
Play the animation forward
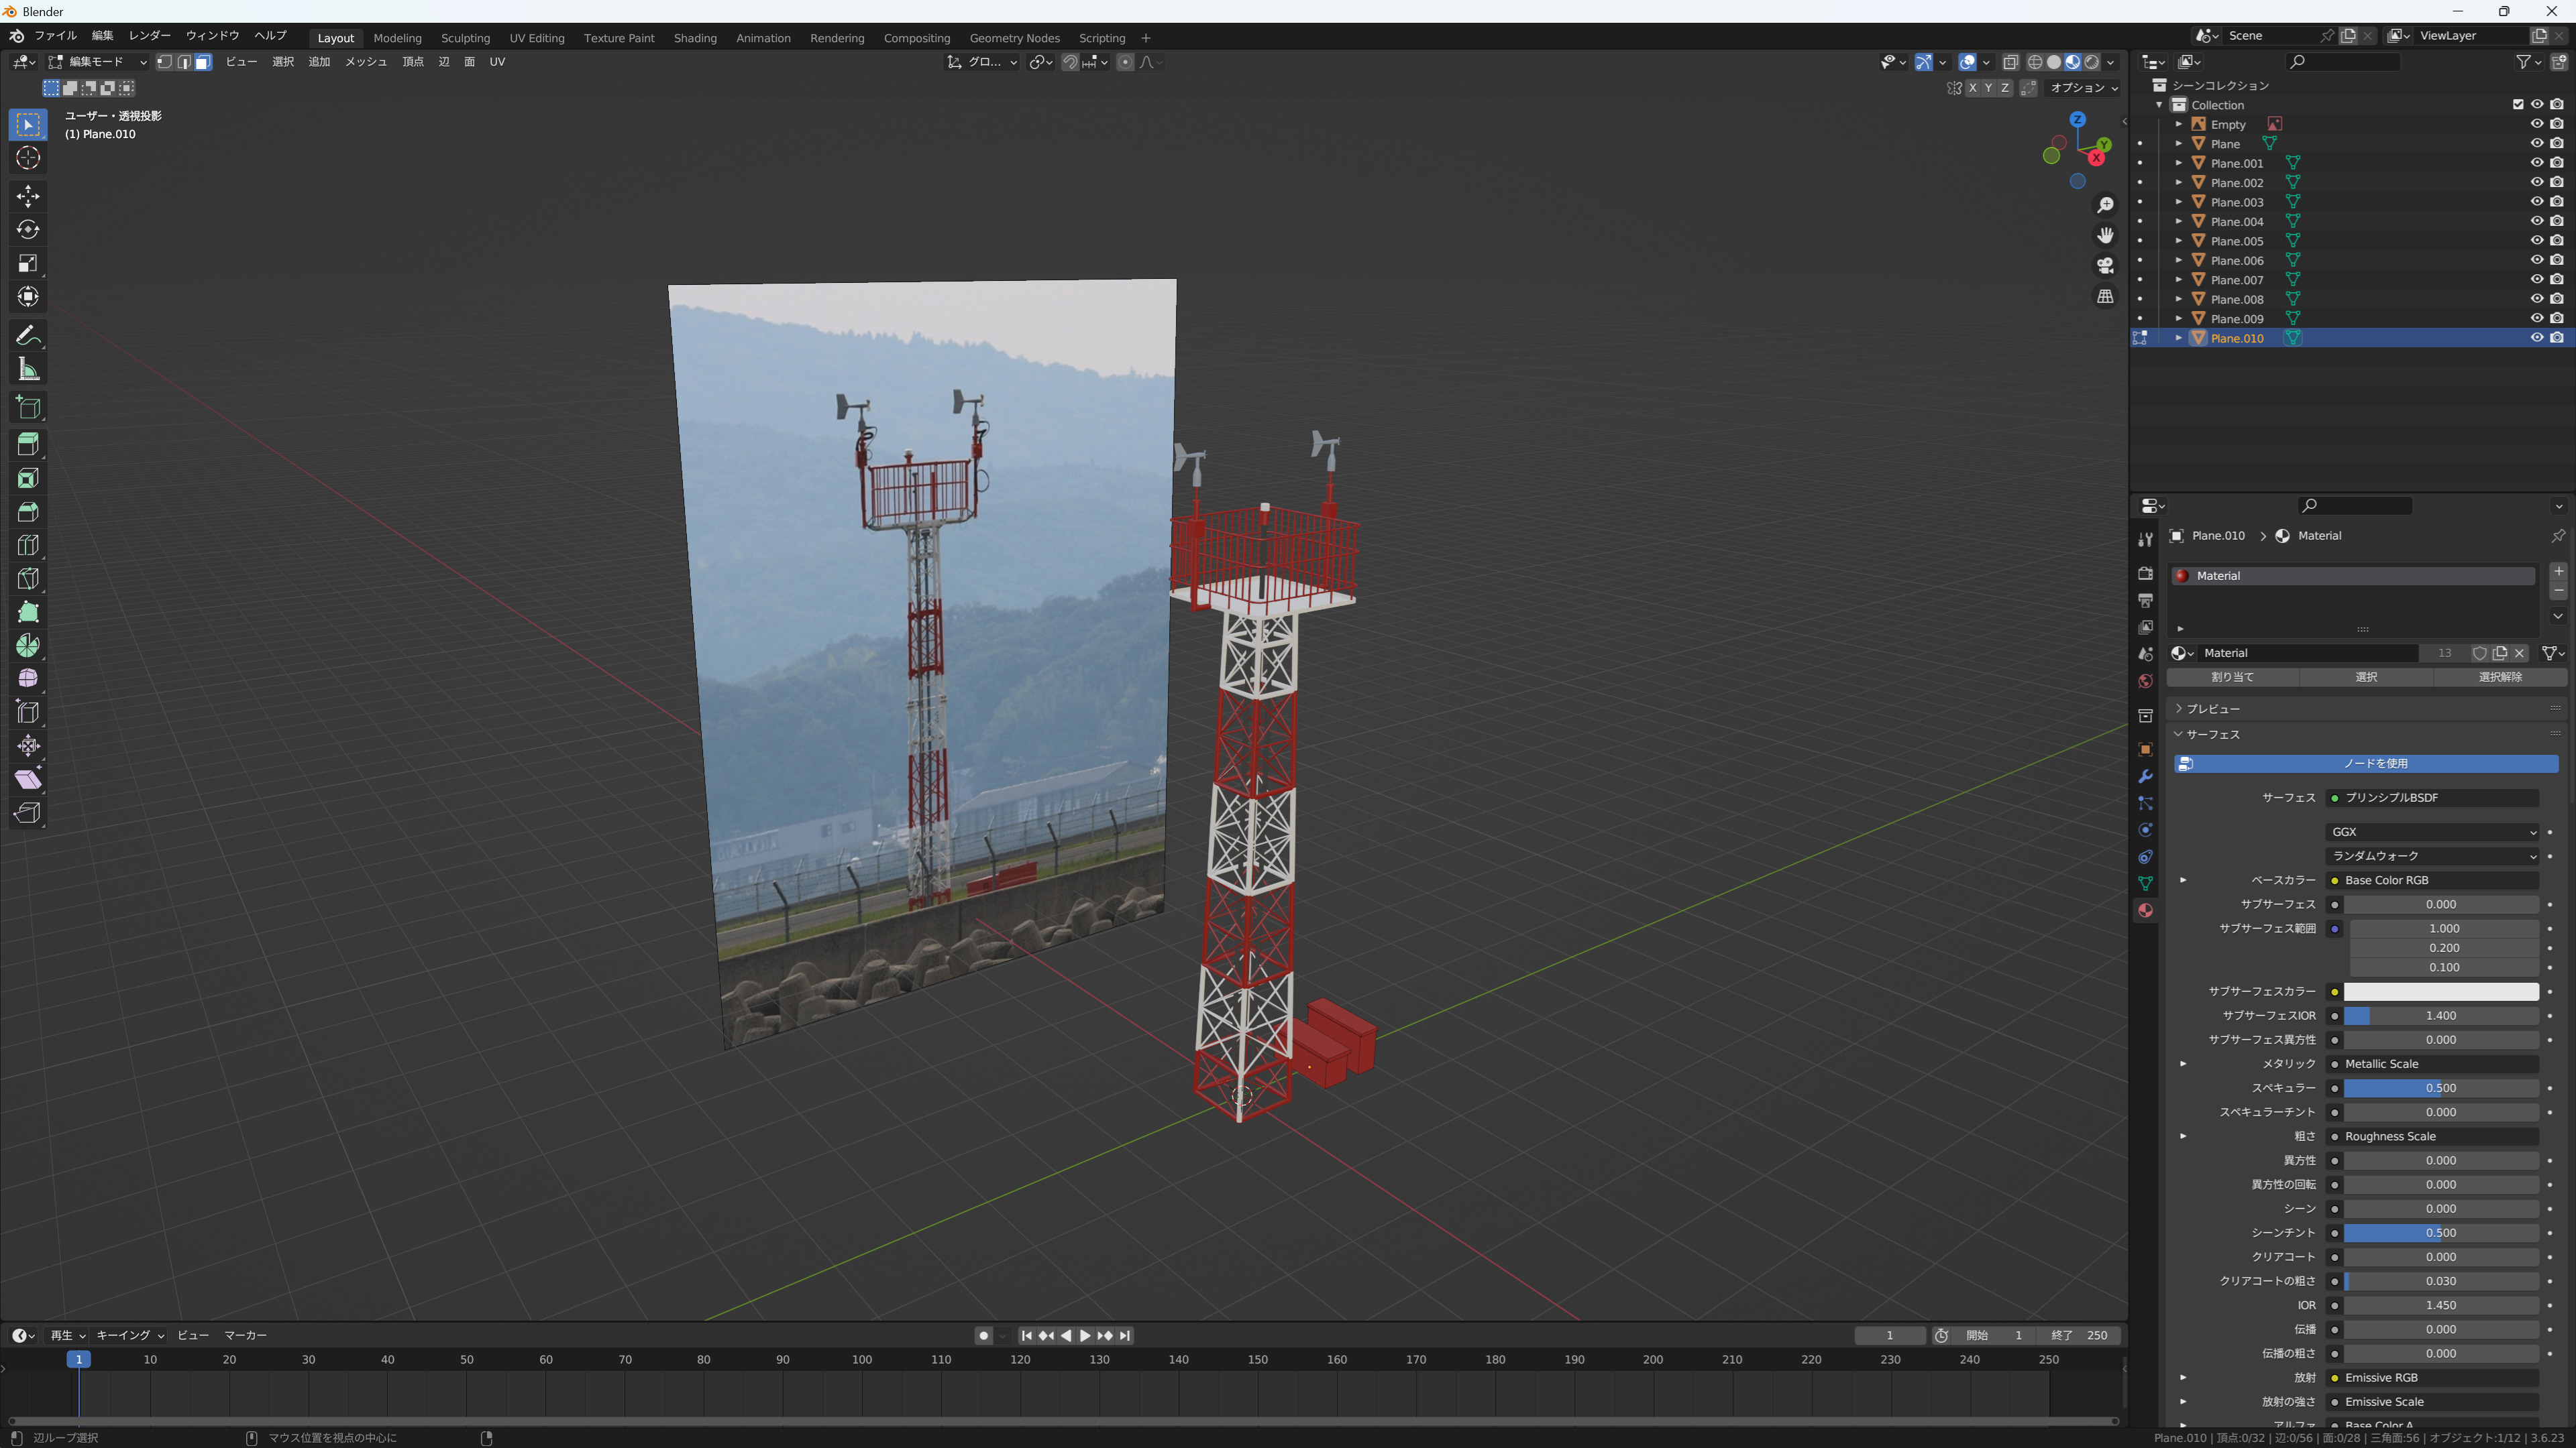click(1085, 1336)
